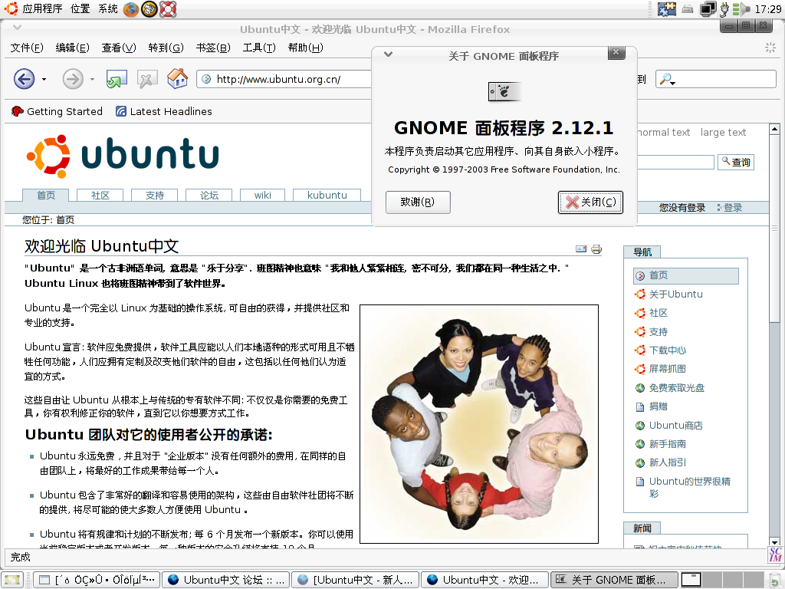
Task: Go to the Home page via house icon
Action: (177, 79)
